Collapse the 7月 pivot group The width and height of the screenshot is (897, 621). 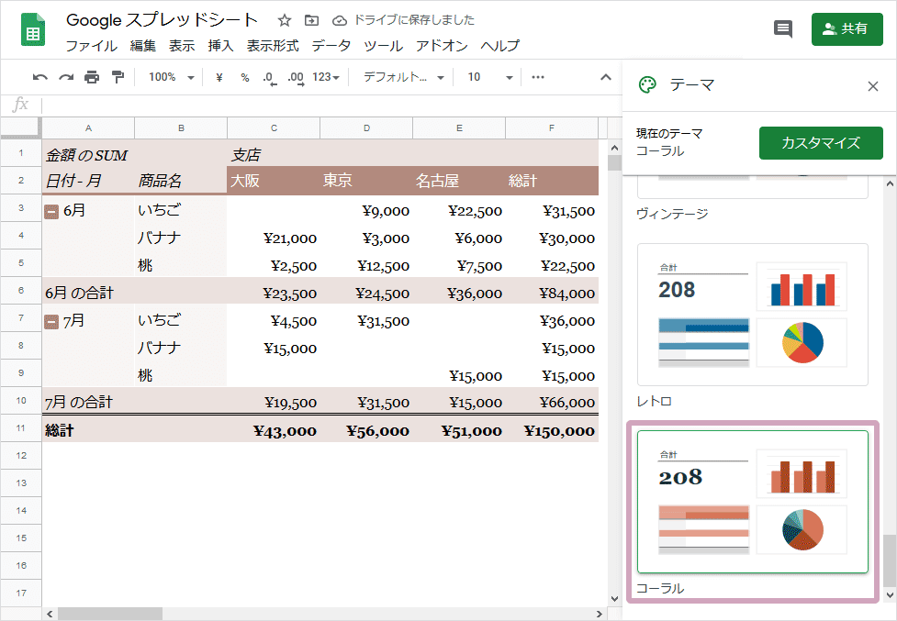(51, 321)
